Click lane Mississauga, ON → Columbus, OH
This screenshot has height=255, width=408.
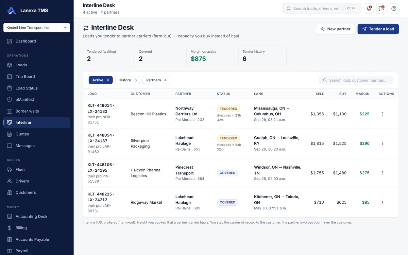coord(272,111)
